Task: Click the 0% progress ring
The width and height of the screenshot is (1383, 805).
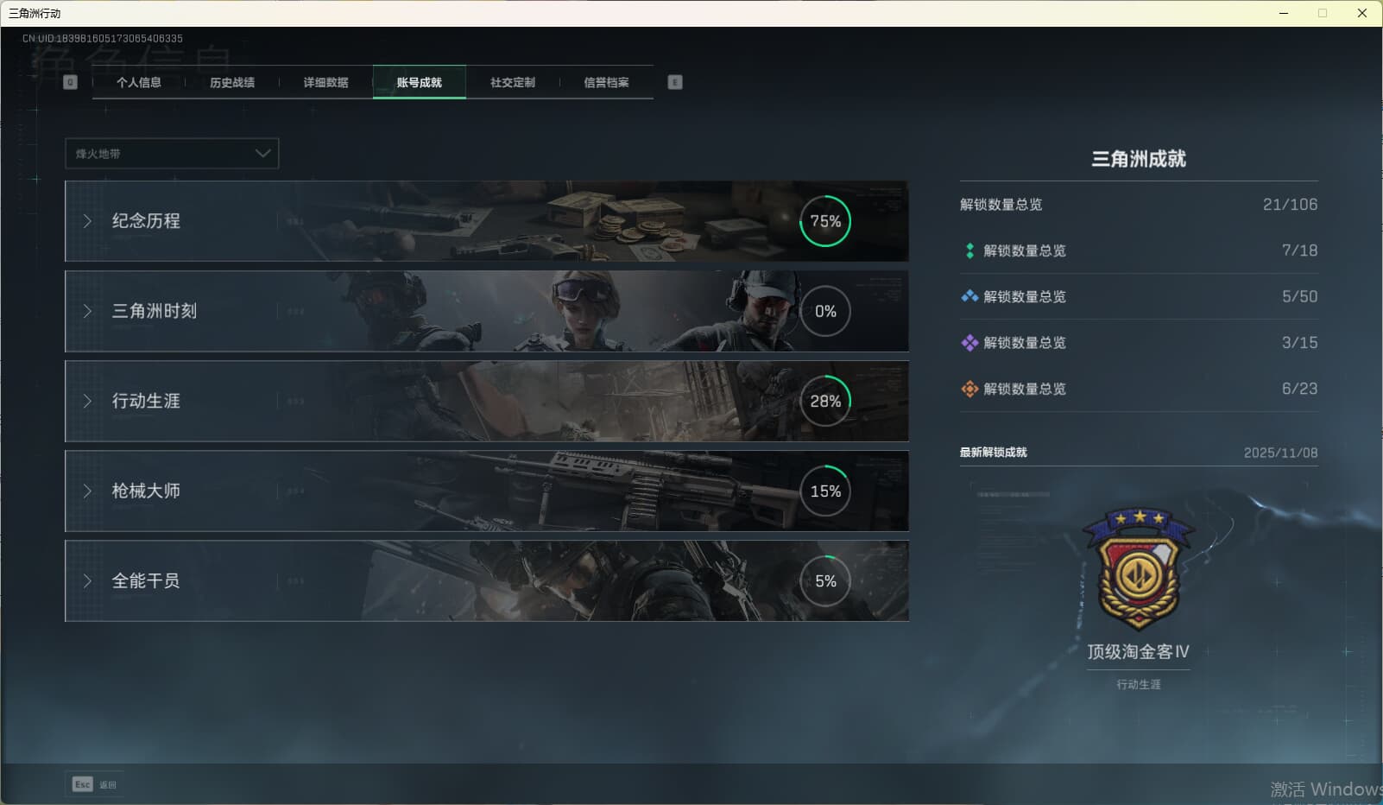Action: pos(825,311)
